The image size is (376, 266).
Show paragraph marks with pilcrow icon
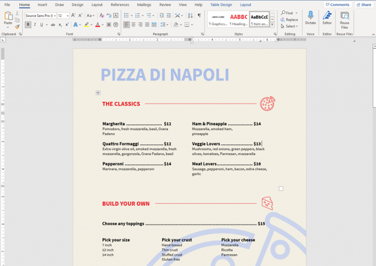[199, 16]
